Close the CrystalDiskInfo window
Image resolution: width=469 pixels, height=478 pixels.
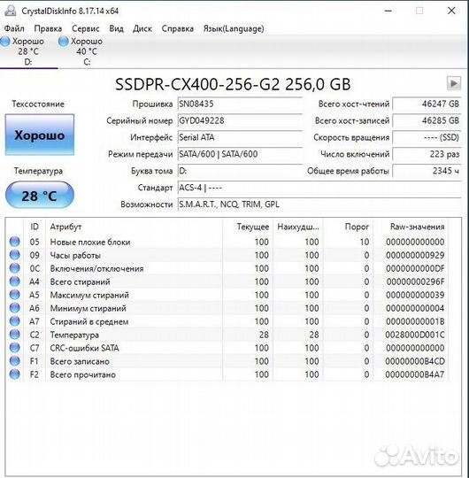[x=451, y=11]
